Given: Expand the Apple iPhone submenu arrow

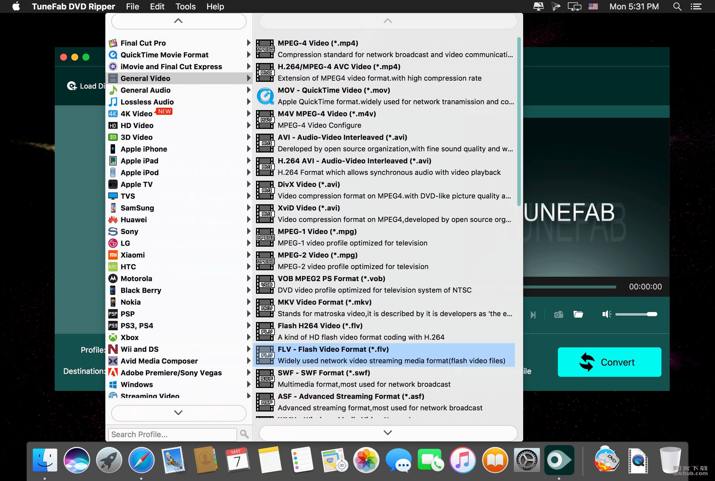Looking at the screenshot, I should pyautogui.click(x=249, y=149).
